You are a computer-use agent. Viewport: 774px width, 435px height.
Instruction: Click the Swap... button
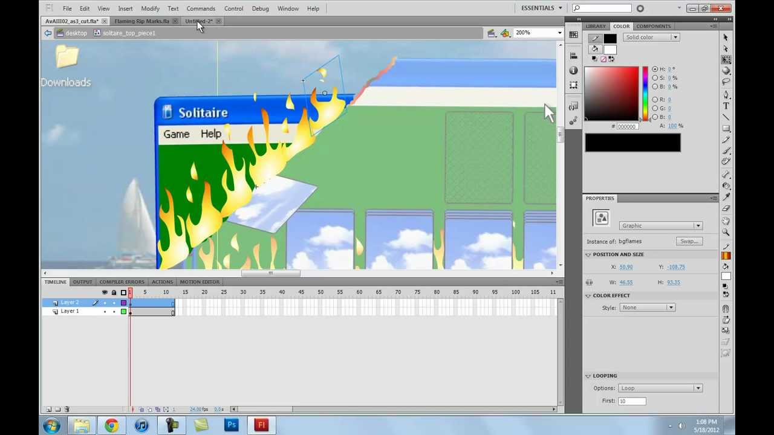pyautogui.click(x=689, y=241)
